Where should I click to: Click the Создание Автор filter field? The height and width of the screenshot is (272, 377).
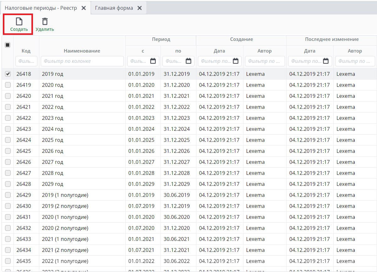tap(265, 61)
